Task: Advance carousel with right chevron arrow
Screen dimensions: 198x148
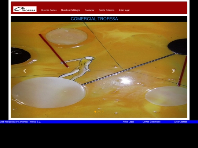Action: (173, 71)
